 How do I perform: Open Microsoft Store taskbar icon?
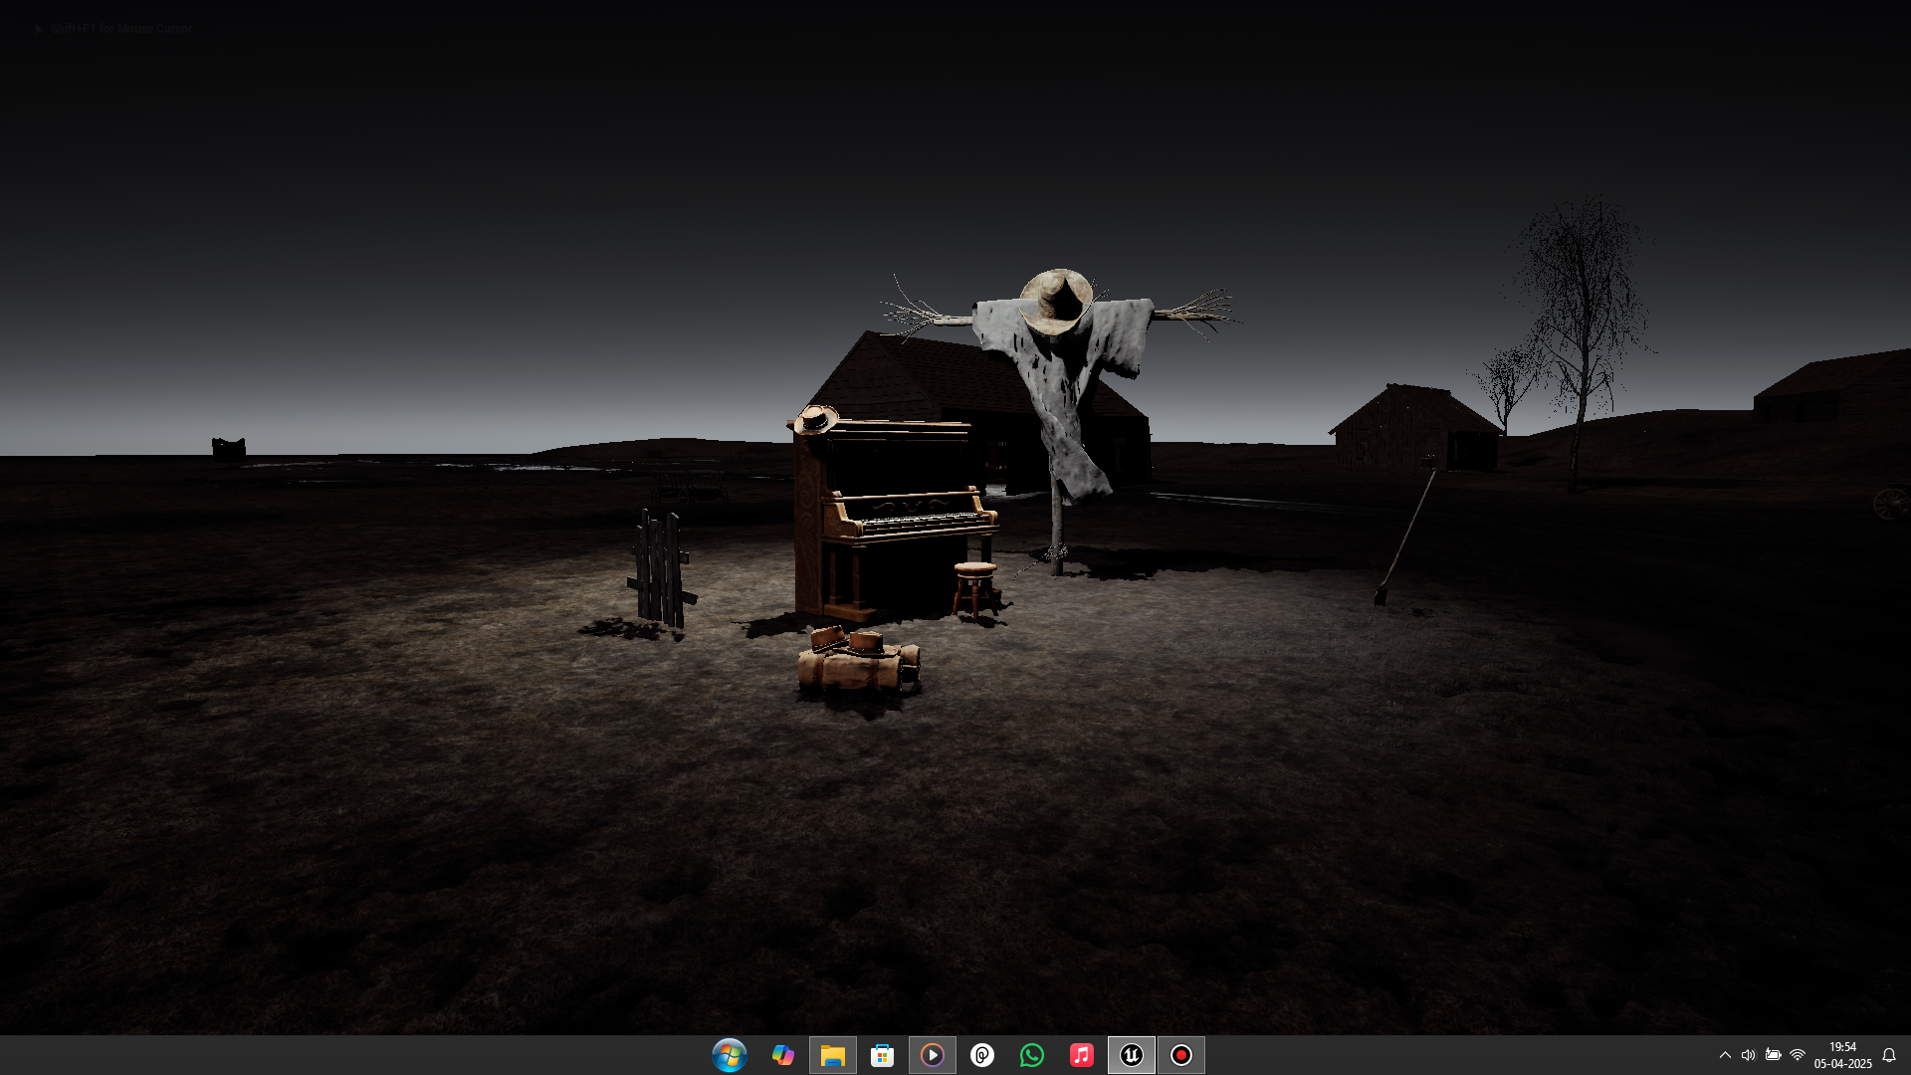point(883,1055)
